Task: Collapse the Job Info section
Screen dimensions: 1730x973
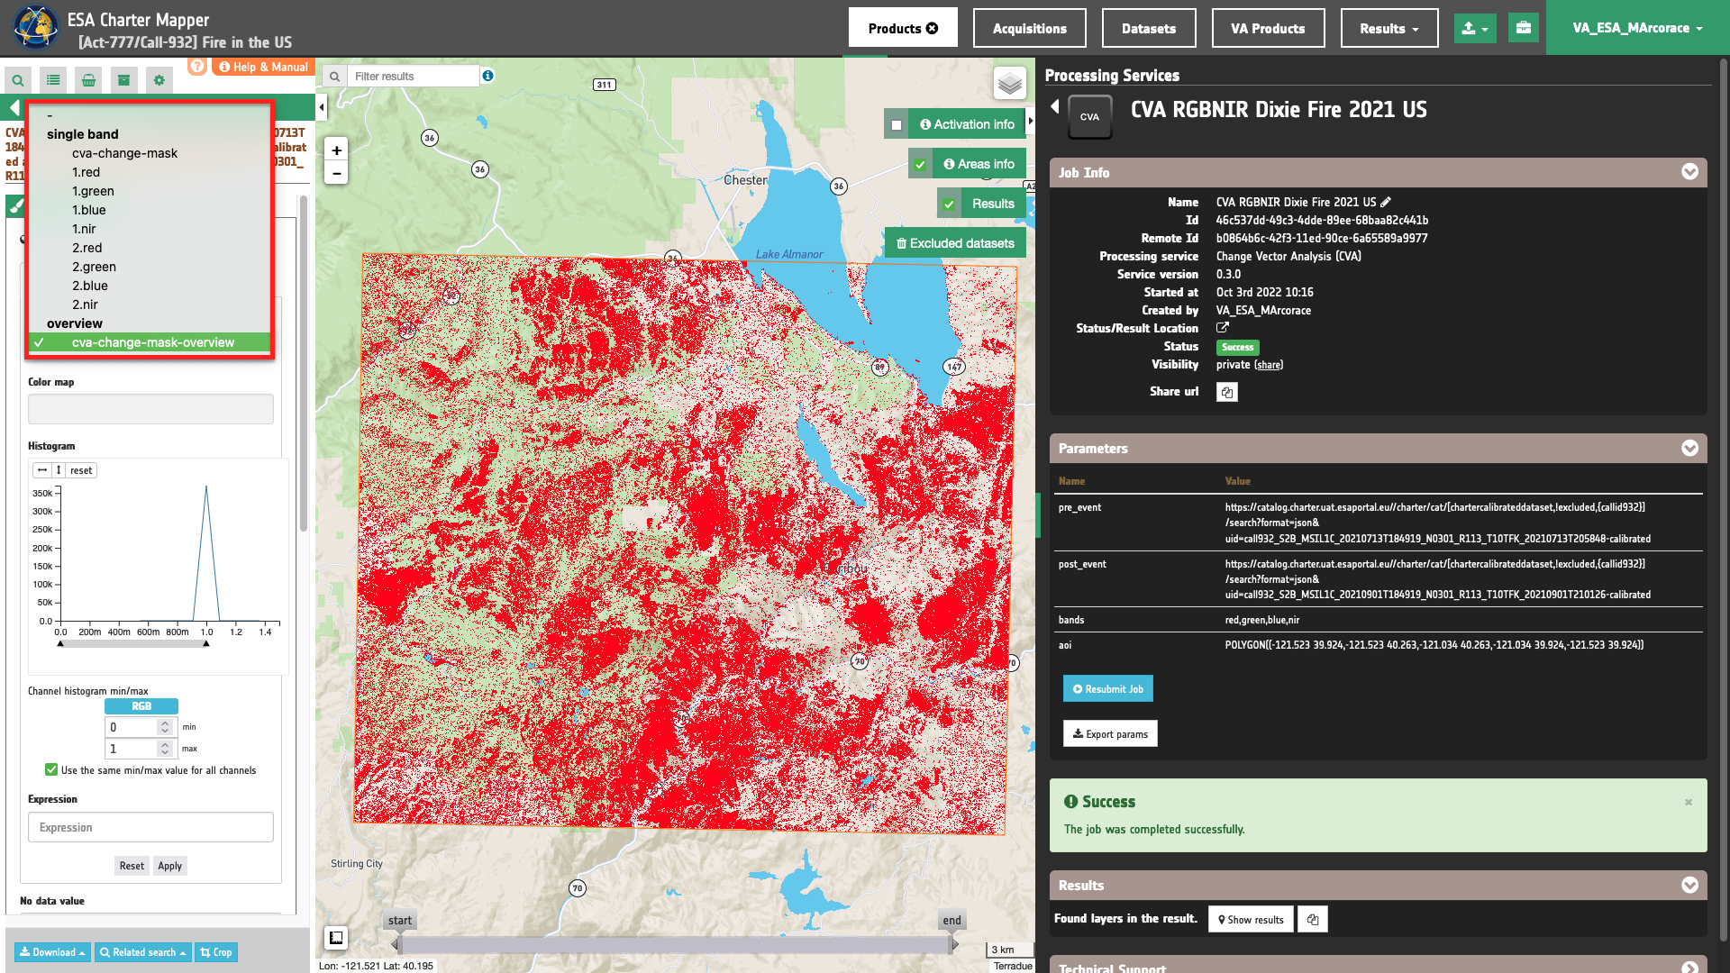Action: click(x=1689, y=172)
